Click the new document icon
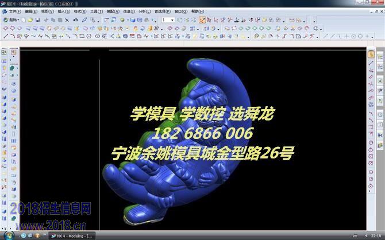This screenshot has height=240, width=385. 24,20
